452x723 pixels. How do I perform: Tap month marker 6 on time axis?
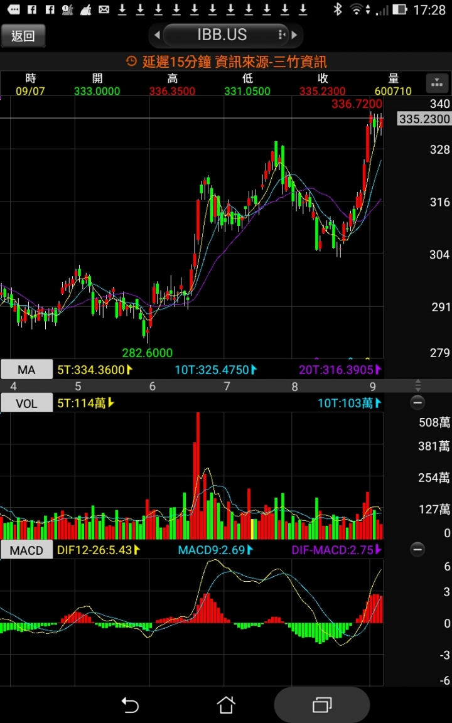(x=152, y=386)
